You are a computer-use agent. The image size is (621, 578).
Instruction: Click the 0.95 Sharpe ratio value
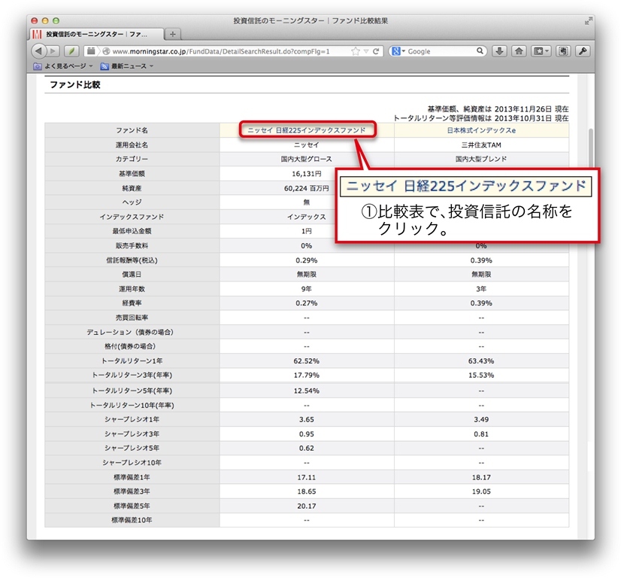coord(307,433)
